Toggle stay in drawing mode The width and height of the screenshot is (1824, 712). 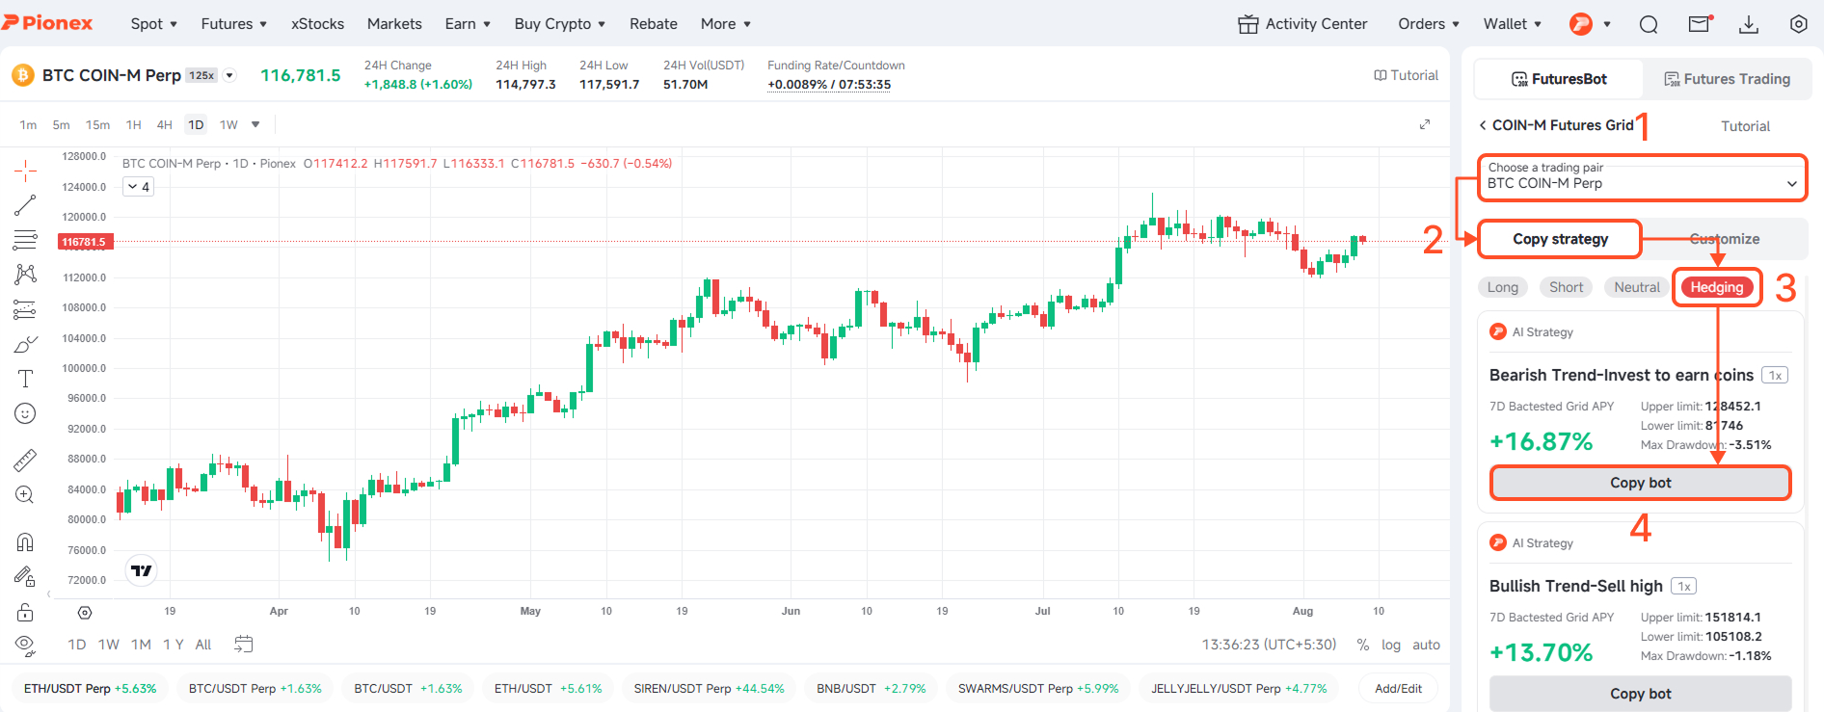[x=25, y=576]
